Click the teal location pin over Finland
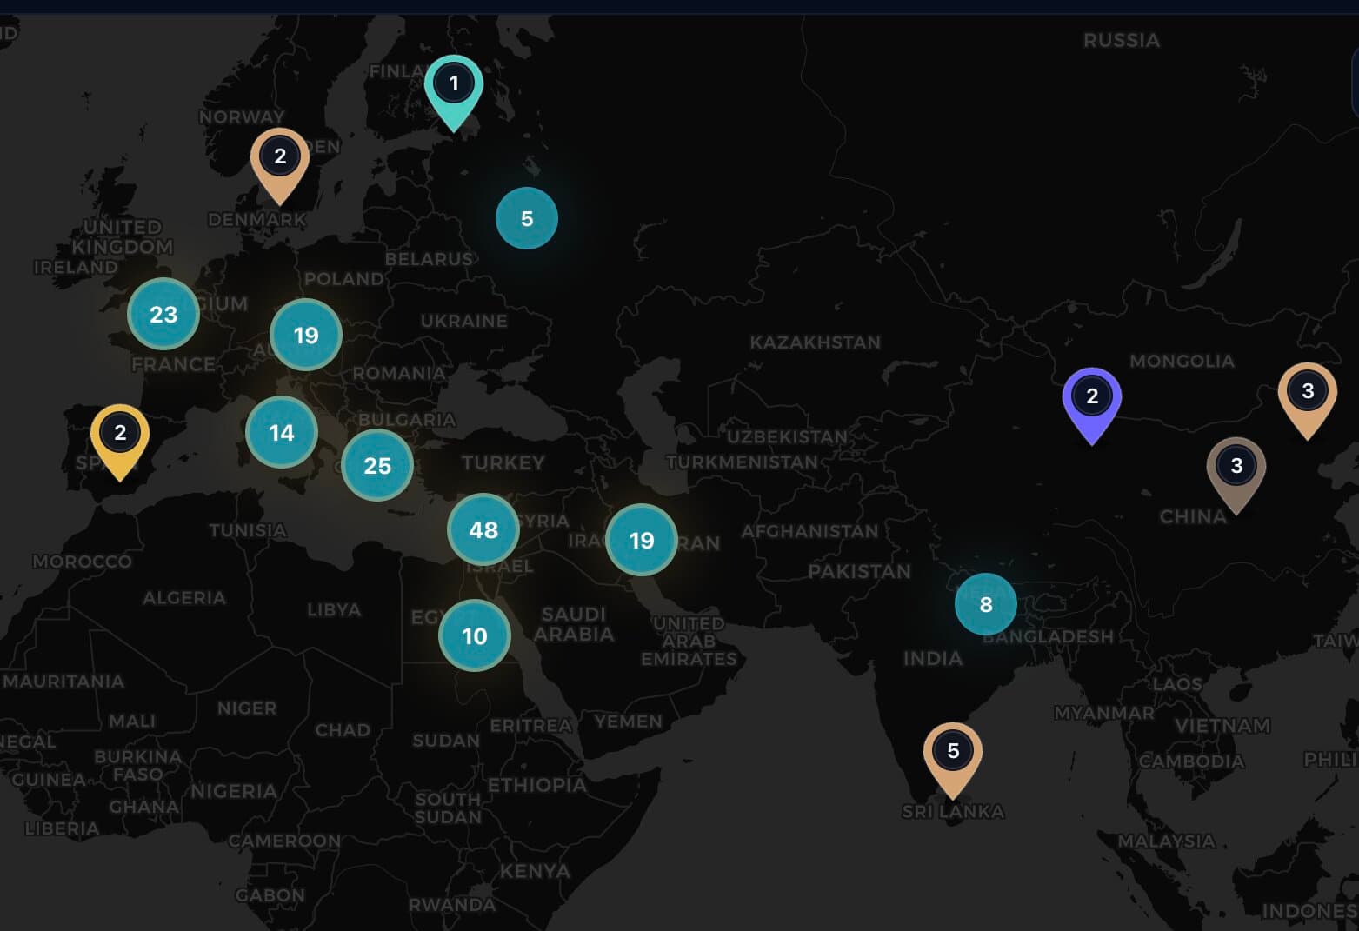 click(453, 84)
